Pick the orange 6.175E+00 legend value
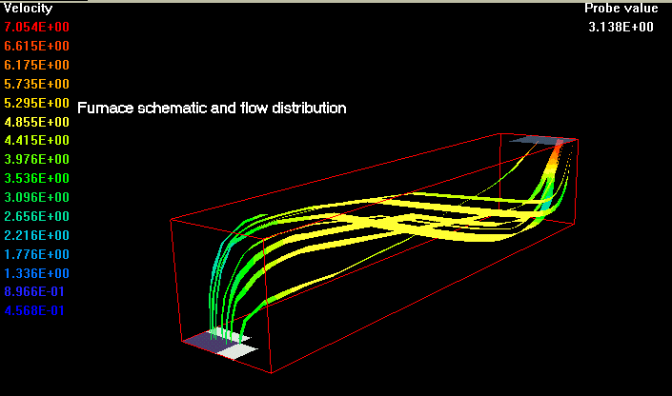 tap(36, 66)
